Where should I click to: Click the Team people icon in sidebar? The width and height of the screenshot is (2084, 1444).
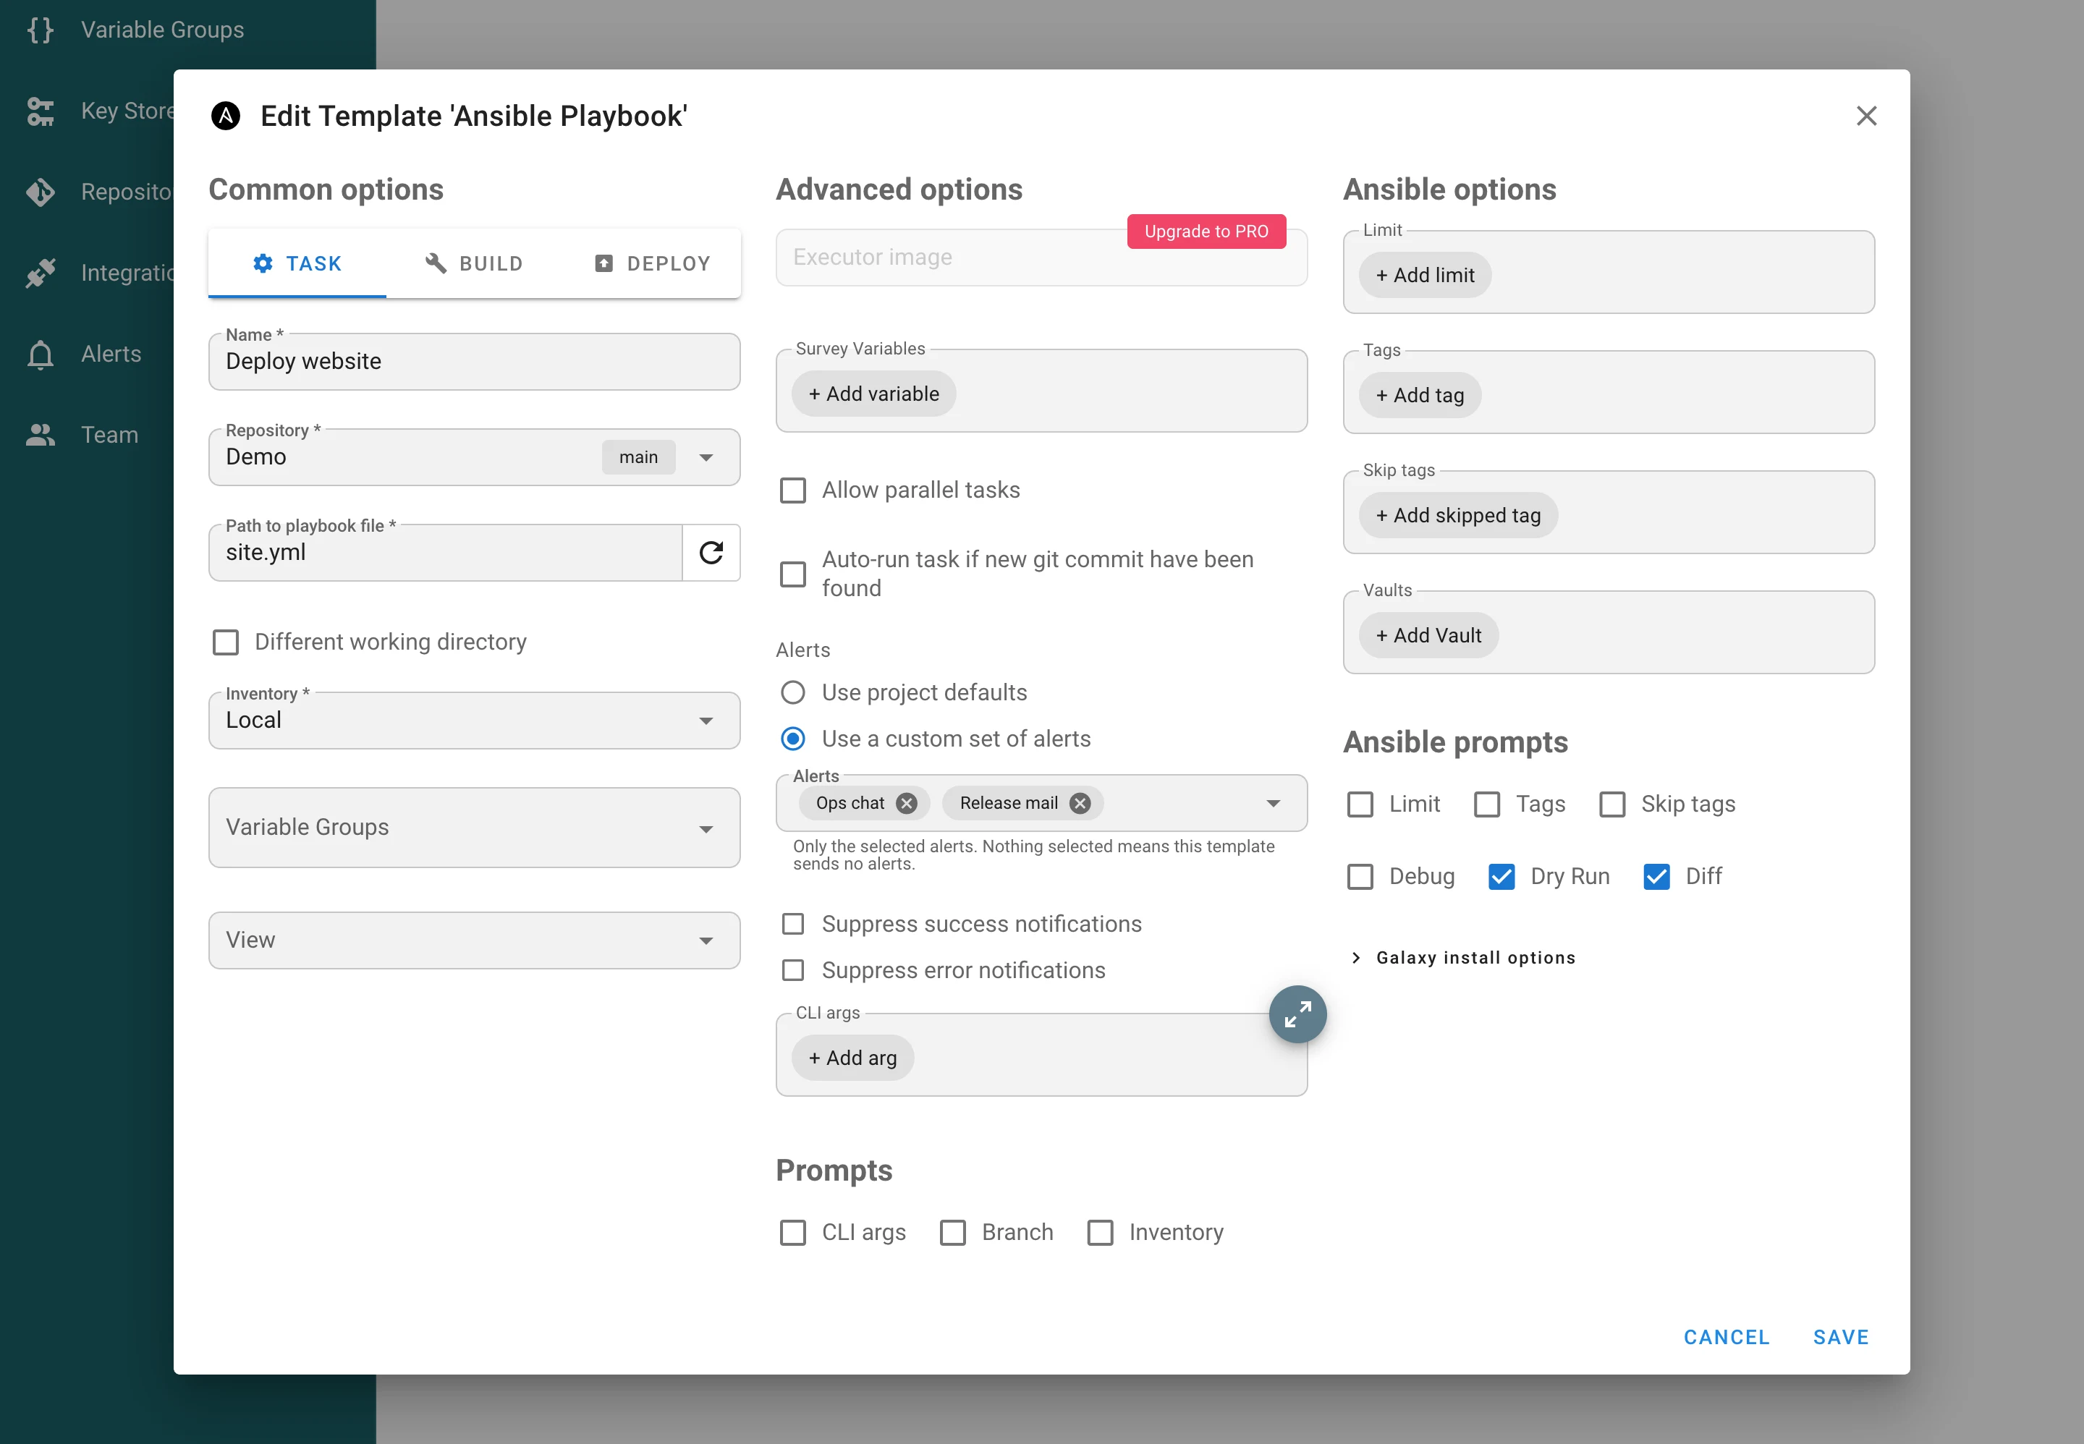pos(41,436)
